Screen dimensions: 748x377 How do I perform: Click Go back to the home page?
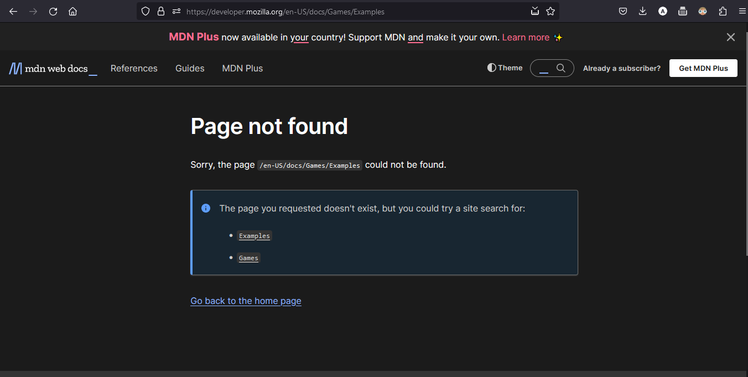246,301
